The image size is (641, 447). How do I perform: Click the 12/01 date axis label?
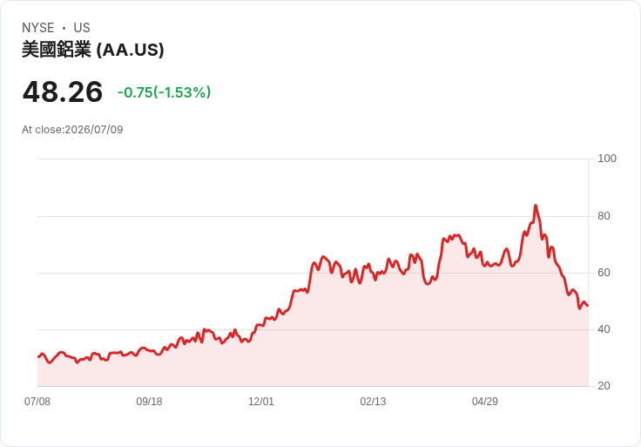[261, 401]
